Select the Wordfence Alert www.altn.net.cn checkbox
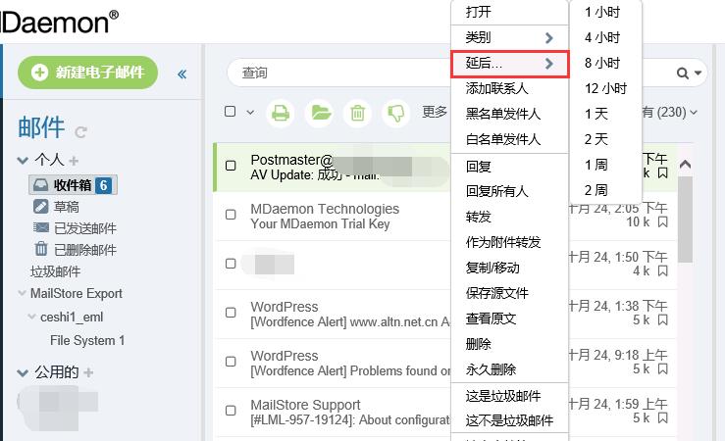 [x=231, y=313]
